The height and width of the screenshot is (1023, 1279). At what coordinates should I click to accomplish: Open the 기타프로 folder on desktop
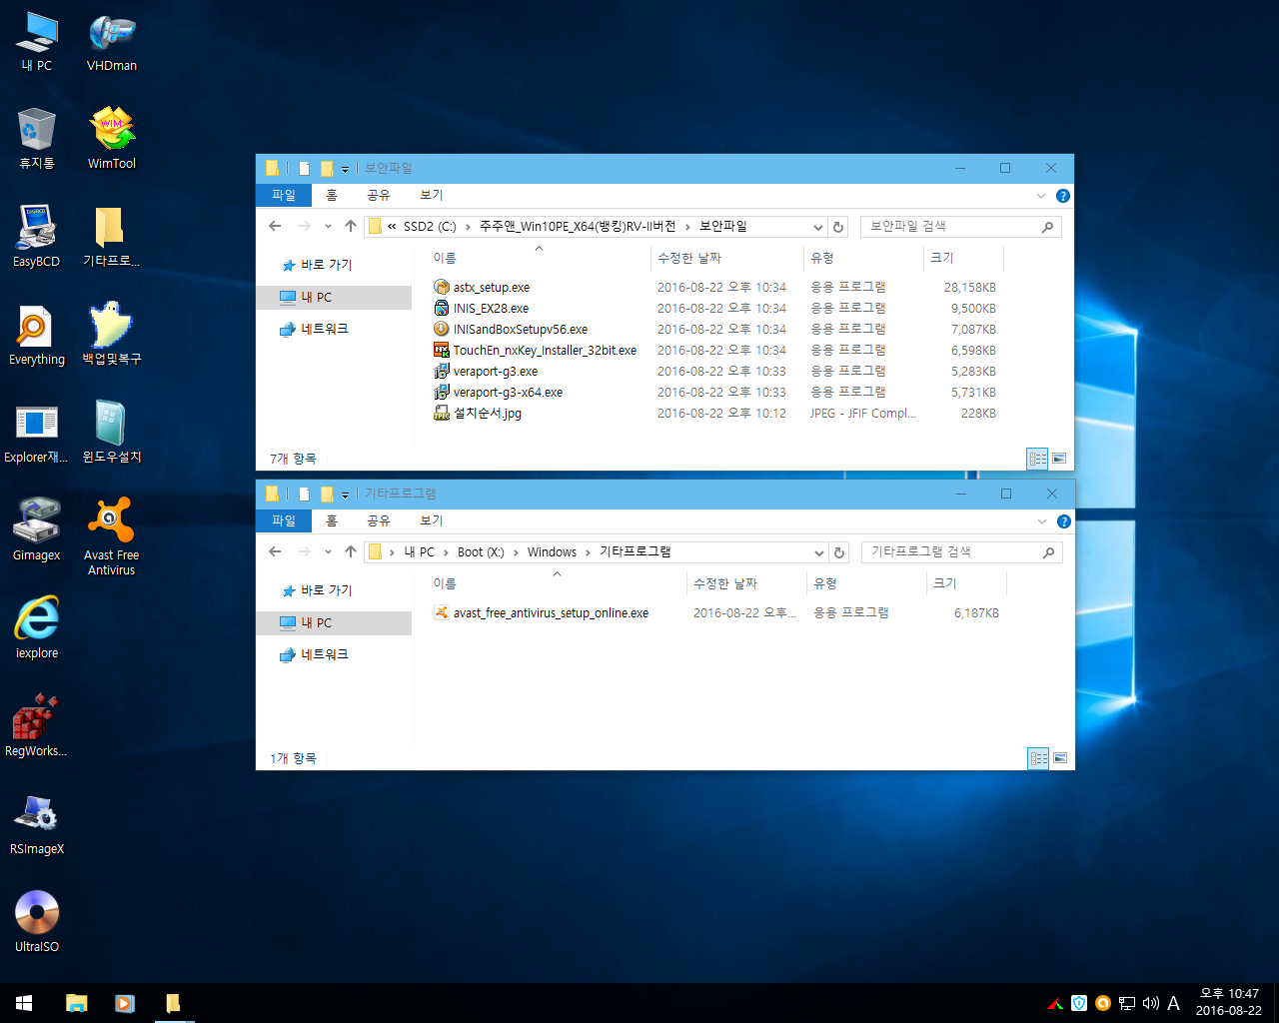click(112, 238)
